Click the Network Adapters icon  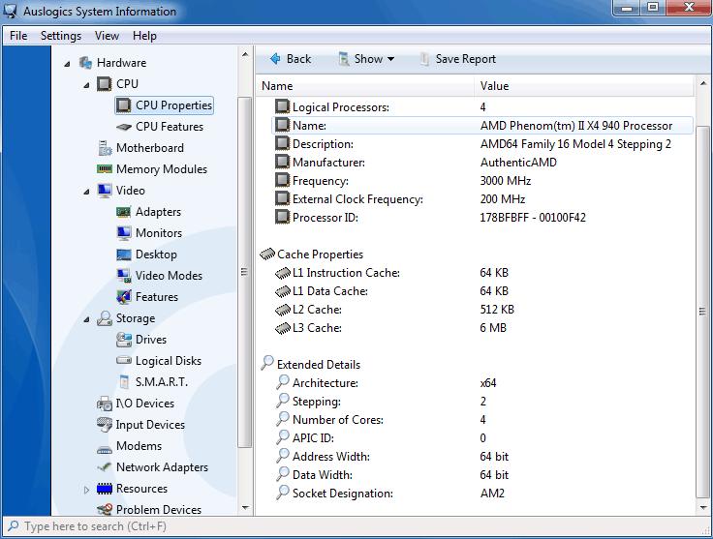(x=104, y=466)
